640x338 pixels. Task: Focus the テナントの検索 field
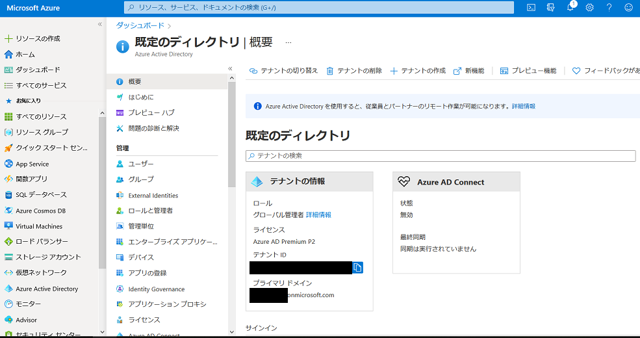pyautogui.click(x=441, y=156)
